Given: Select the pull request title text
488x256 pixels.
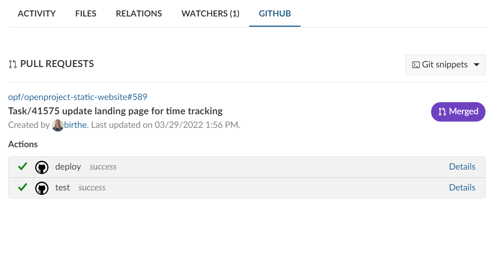Looking at the screenshot, I should click(x=115, y=111).
